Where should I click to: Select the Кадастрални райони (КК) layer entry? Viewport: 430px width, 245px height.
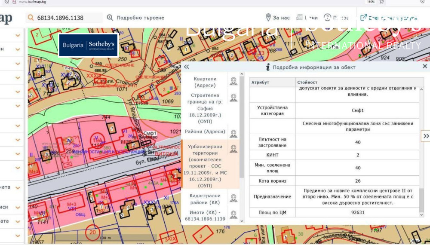coord(205,199)
